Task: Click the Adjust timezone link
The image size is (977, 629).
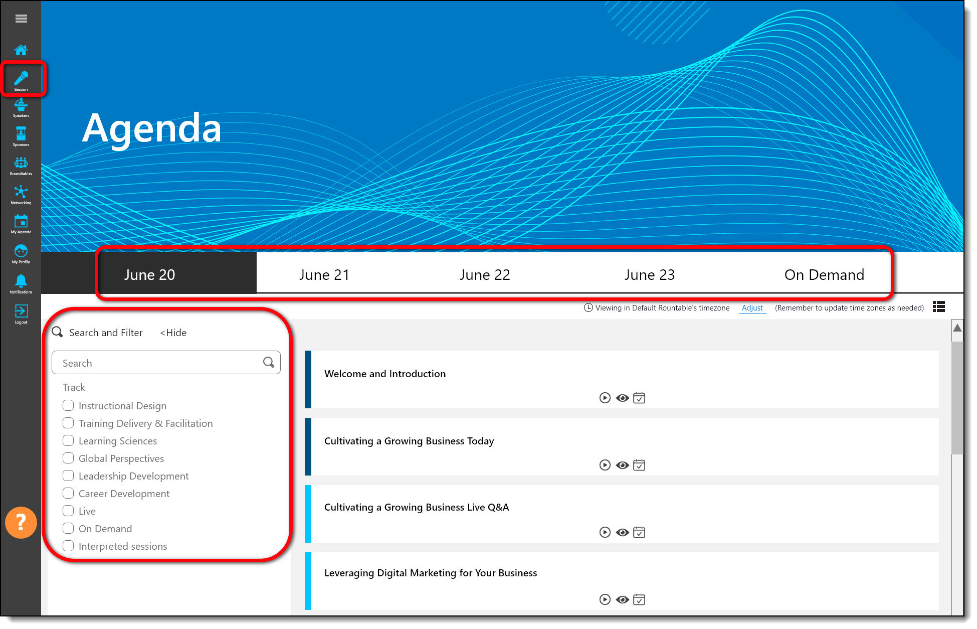Action: pos(752,308)
